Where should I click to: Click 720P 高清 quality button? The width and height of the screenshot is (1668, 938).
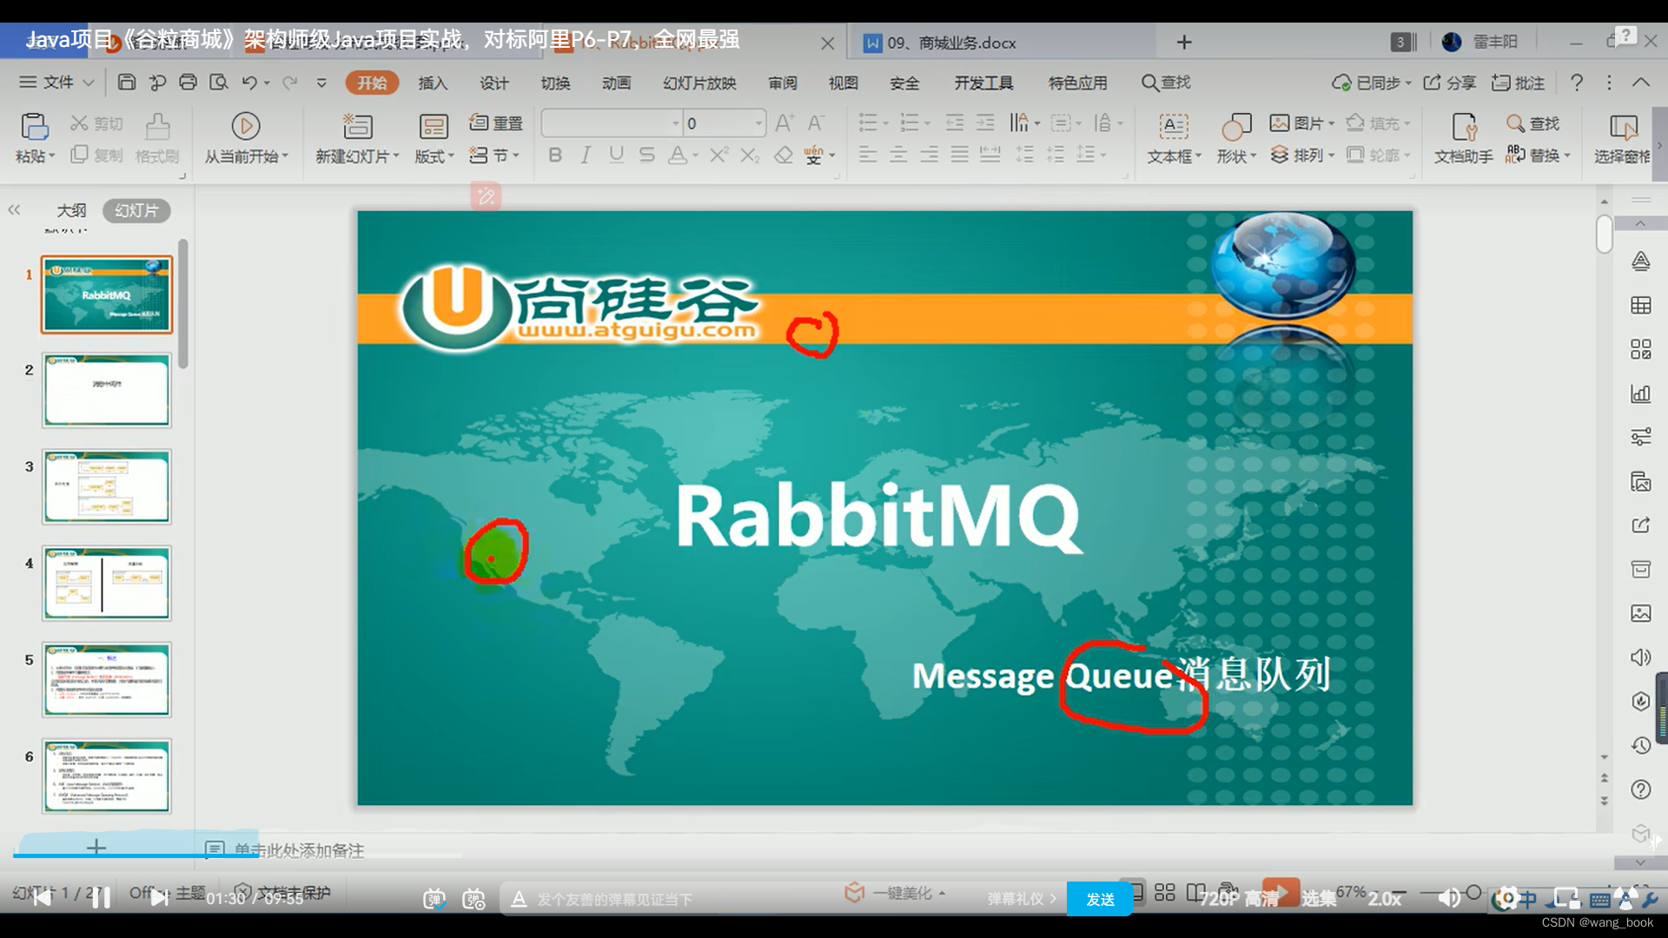[x=1240, y=899]
